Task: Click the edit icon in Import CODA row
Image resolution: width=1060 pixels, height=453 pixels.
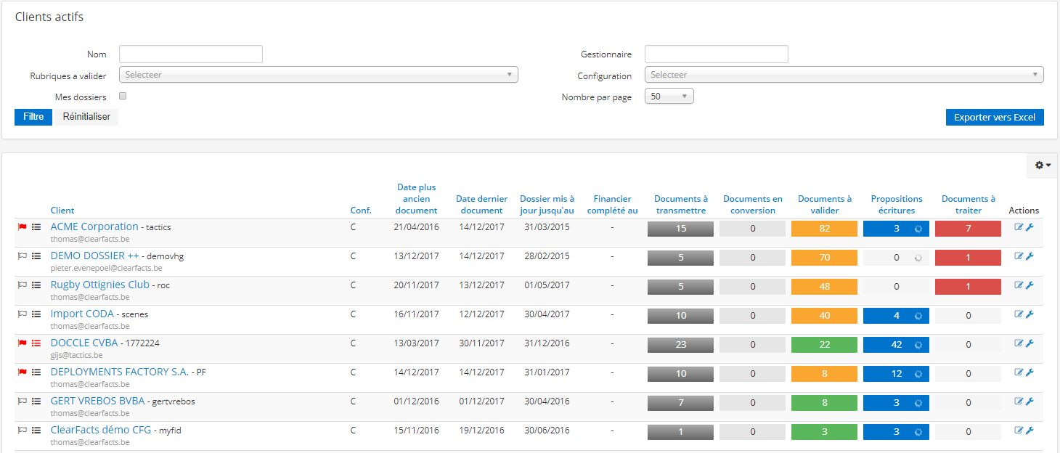Action: [x=1019, y=314]
